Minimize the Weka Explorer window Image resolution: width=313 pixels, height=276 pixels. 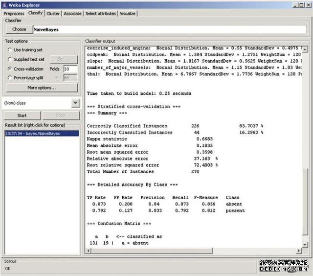[x=294, y=4]
